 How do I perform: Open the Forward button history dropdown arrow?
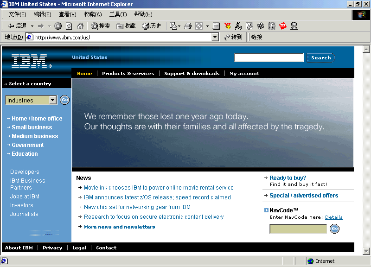pos(50,26)
